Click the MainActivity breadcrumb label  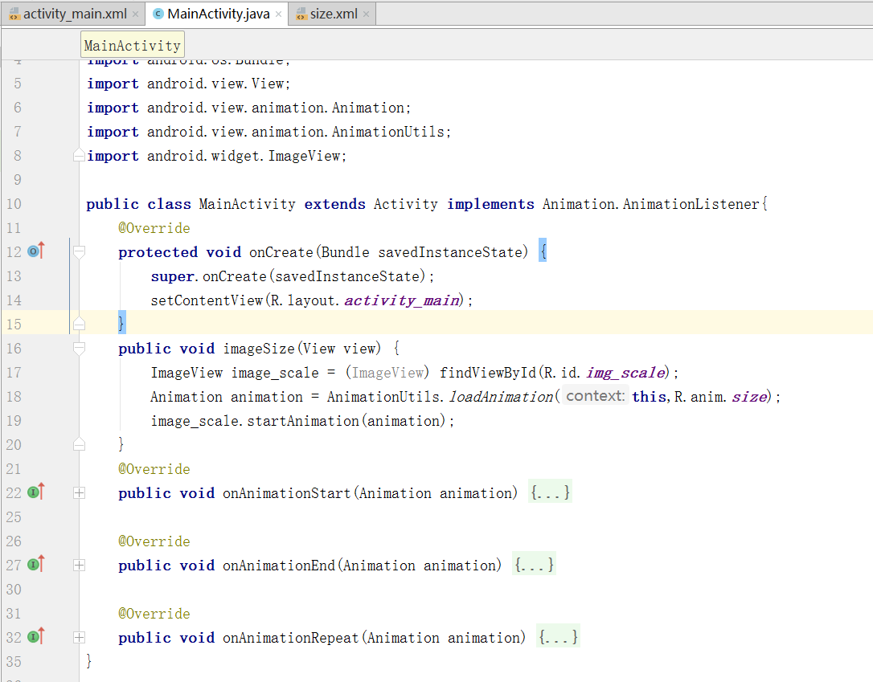(133, 45)
